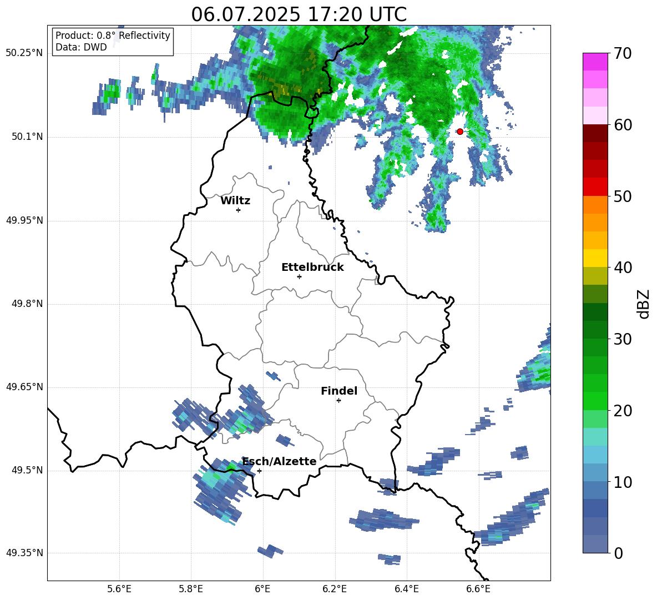Click colorbar tick label 20

click(x=622, y=411)
